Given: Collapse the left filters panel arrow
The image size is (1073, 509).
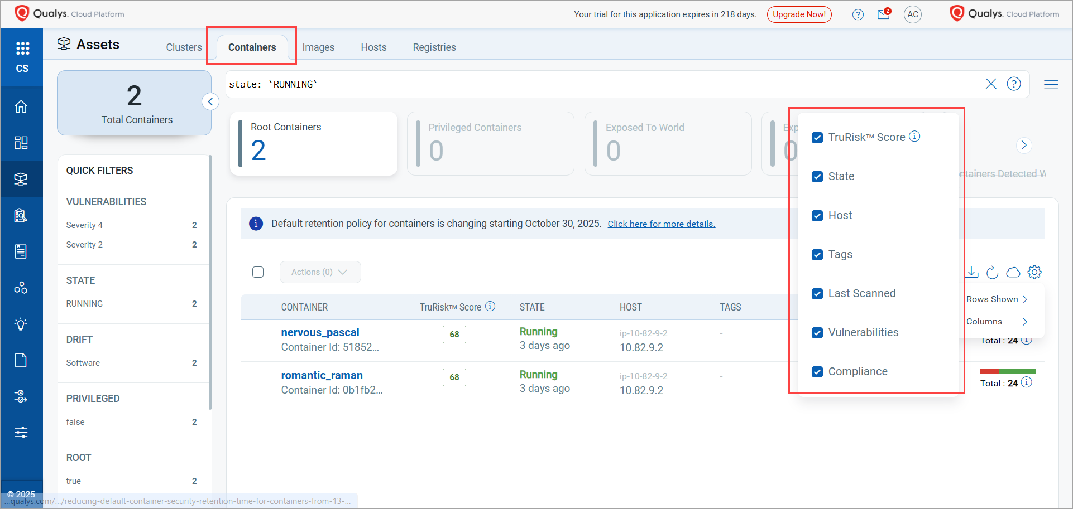Looking at the screenshot, I should [210, 101].
